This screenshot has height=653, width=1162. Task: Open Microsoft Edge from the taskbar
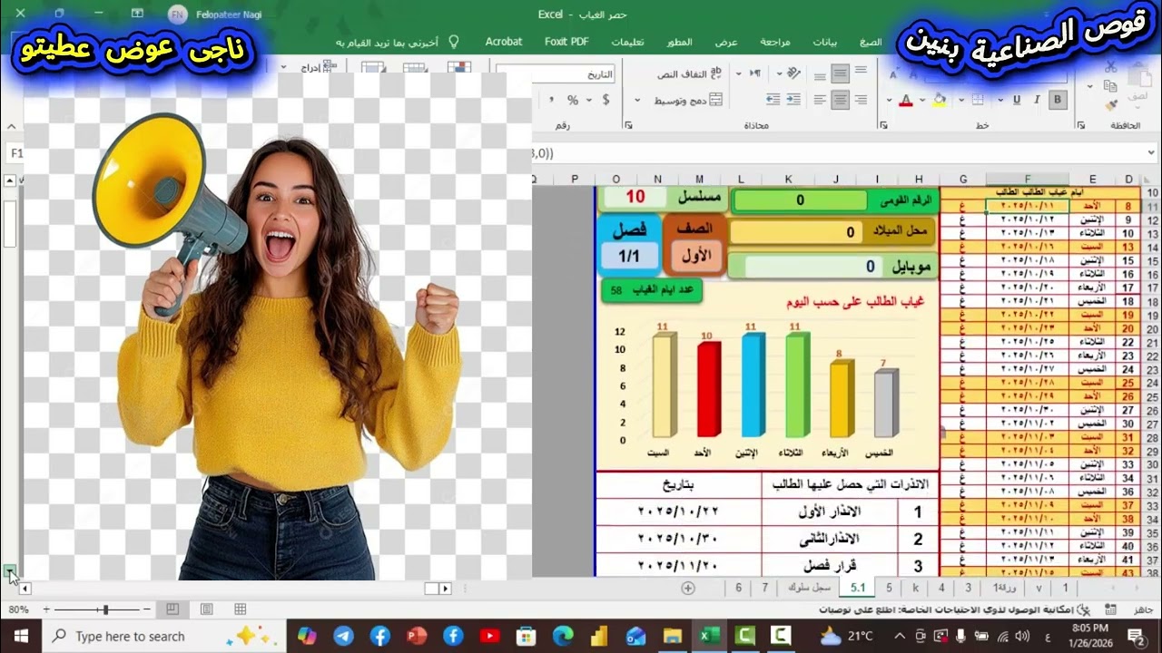[x=562, y=636]
